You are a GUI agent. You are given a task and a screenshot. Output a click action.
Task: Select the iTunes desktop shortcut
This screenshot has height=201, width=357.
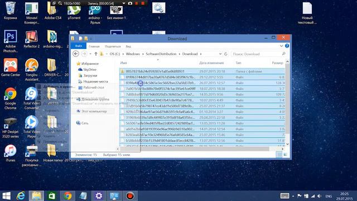(10, 153)
